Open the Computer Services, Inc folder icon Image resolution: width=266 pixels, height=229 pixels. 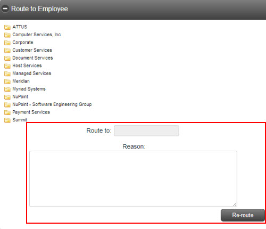(7, 35)
